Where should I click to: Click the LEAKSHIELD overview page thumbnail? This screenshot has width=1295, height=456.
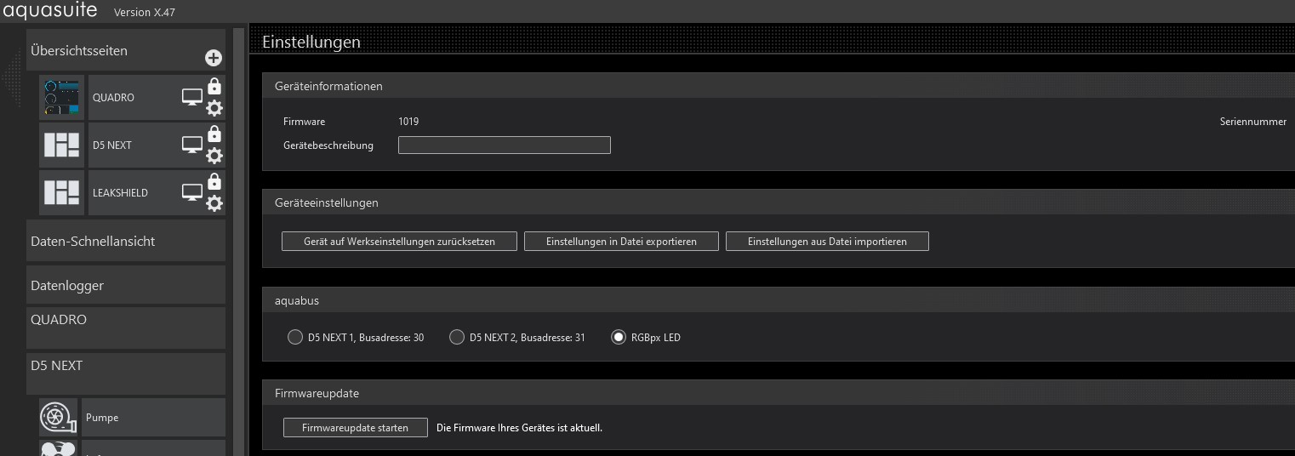62,192
